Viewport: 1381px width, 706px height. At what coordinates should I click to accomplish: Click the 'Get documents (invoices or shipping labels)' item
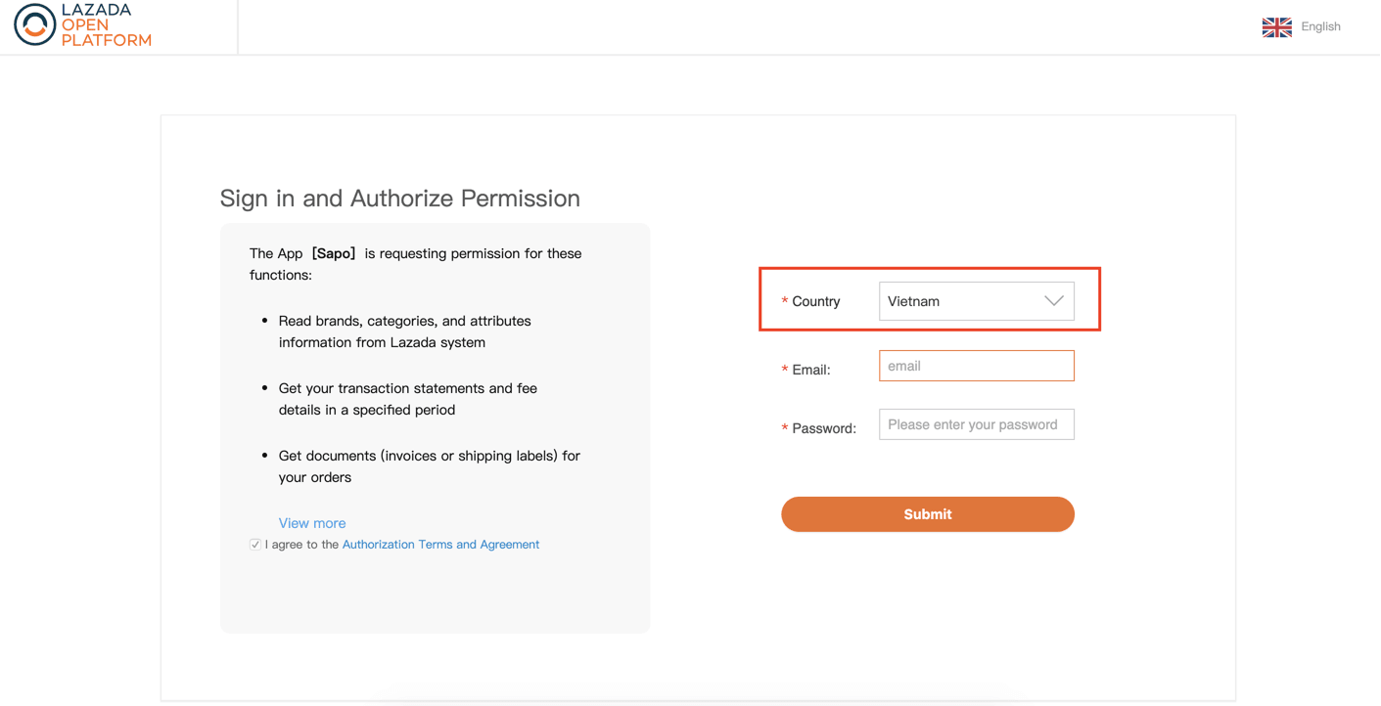tap(429, 466)
